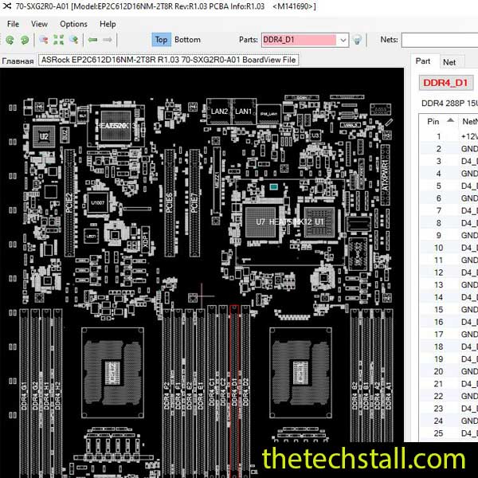Viewport: 478px width, 478px height.
Task: Click the Главная home tab
Action: 18,61
